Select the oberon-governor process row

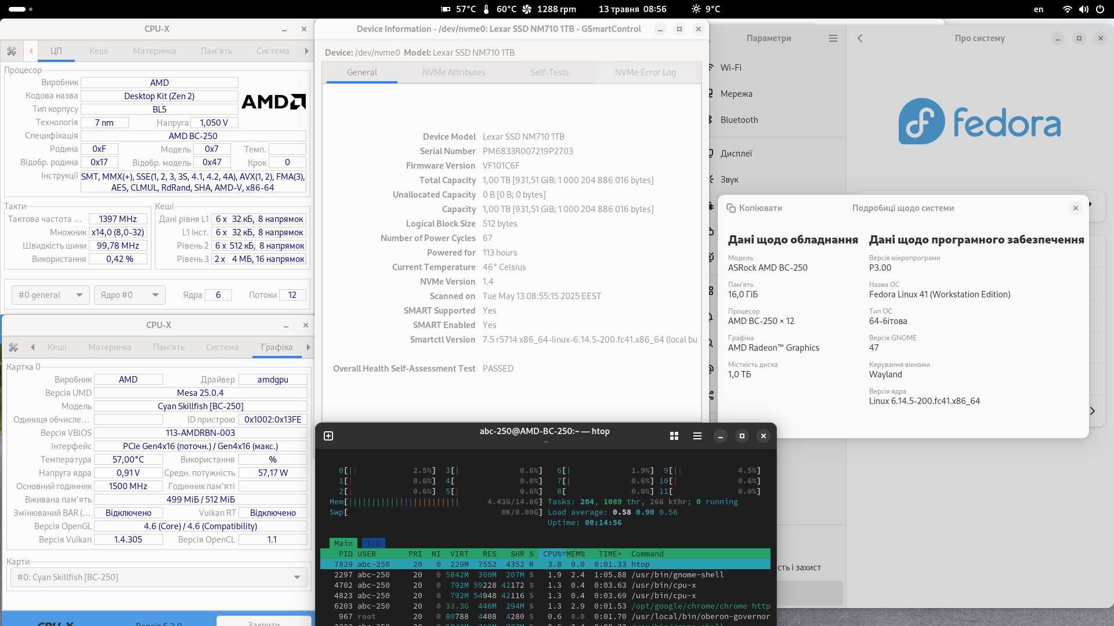[545, 617]
